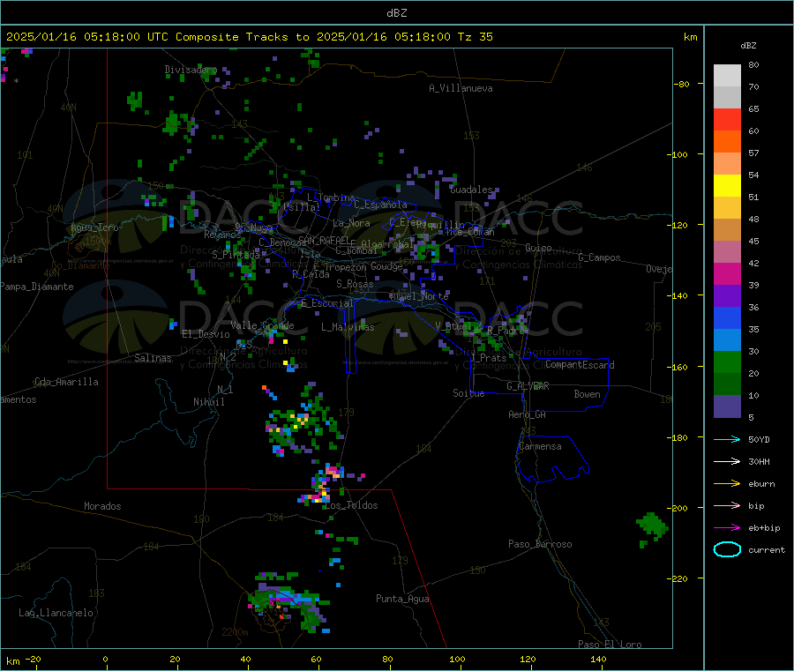Click the Morados map label

102,506
